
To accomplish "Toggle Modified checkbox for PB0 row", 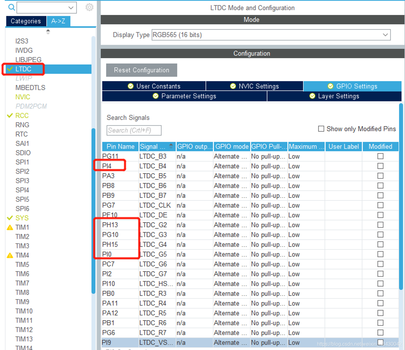I will coord(380,294).
